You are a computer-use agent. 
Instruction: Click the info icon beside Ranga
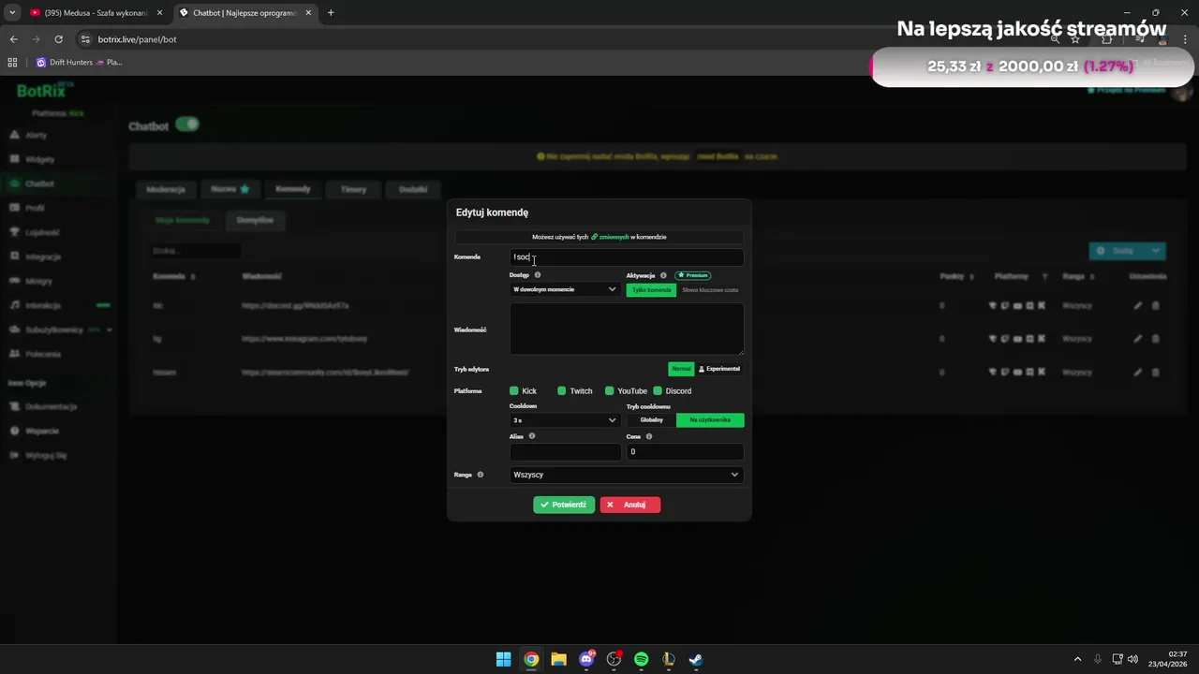481,475
